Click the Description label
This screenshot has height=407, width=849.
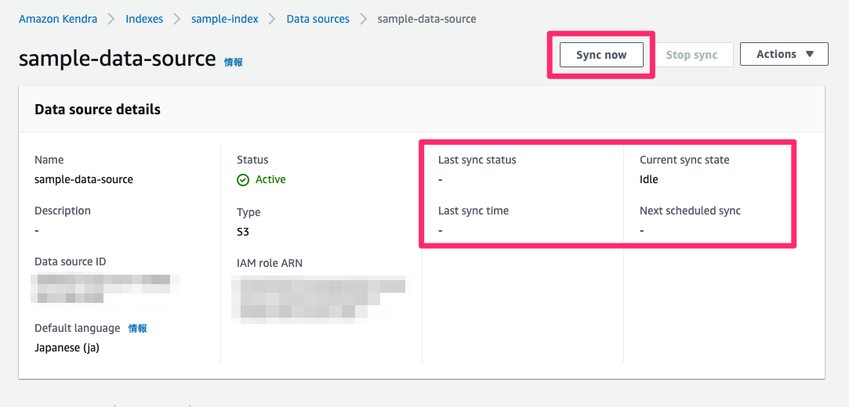coord(63,211)
